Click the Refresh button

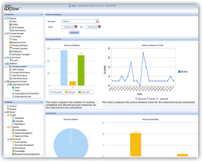[x=74, y=32]
